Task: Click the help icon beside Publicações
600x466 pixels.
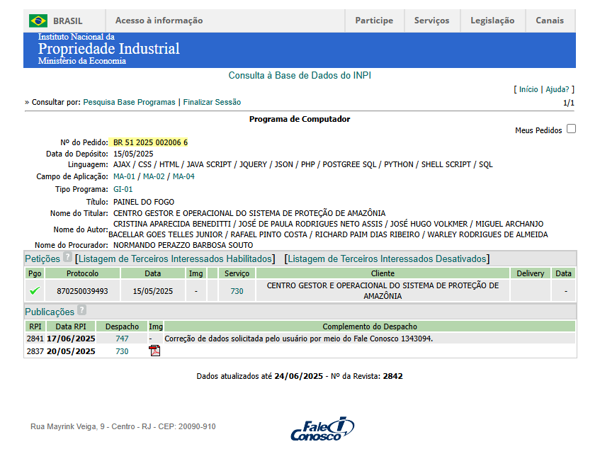Action: [x=81, y=310]
